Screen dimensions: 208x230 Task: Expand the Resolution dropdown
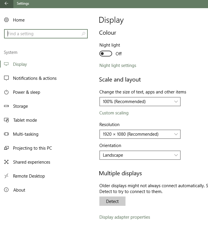(x=140, y=134)
